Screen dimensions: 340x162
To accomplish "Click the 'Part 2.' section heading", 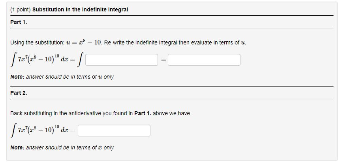I will point(19,93).
